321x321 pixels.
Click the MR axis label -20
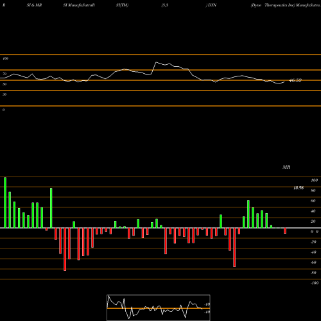313,242
